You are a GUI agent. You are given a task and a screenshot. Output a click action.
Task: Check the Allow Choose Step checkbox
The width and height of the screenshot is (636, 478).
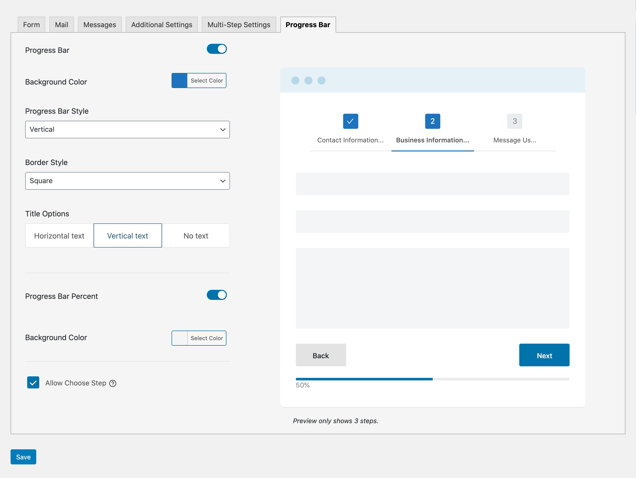point(33,383)
